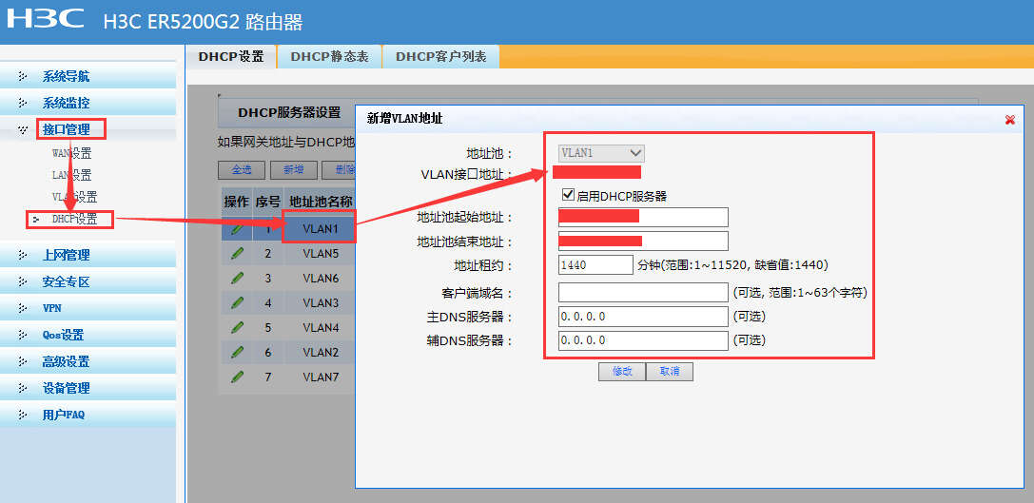Click the 客户端域名 input field

[643, 292]
